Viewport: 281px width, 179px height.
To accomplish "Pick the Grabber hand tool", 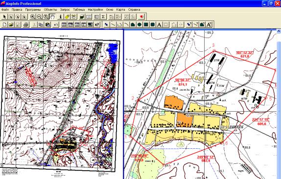I will [52, 17].
